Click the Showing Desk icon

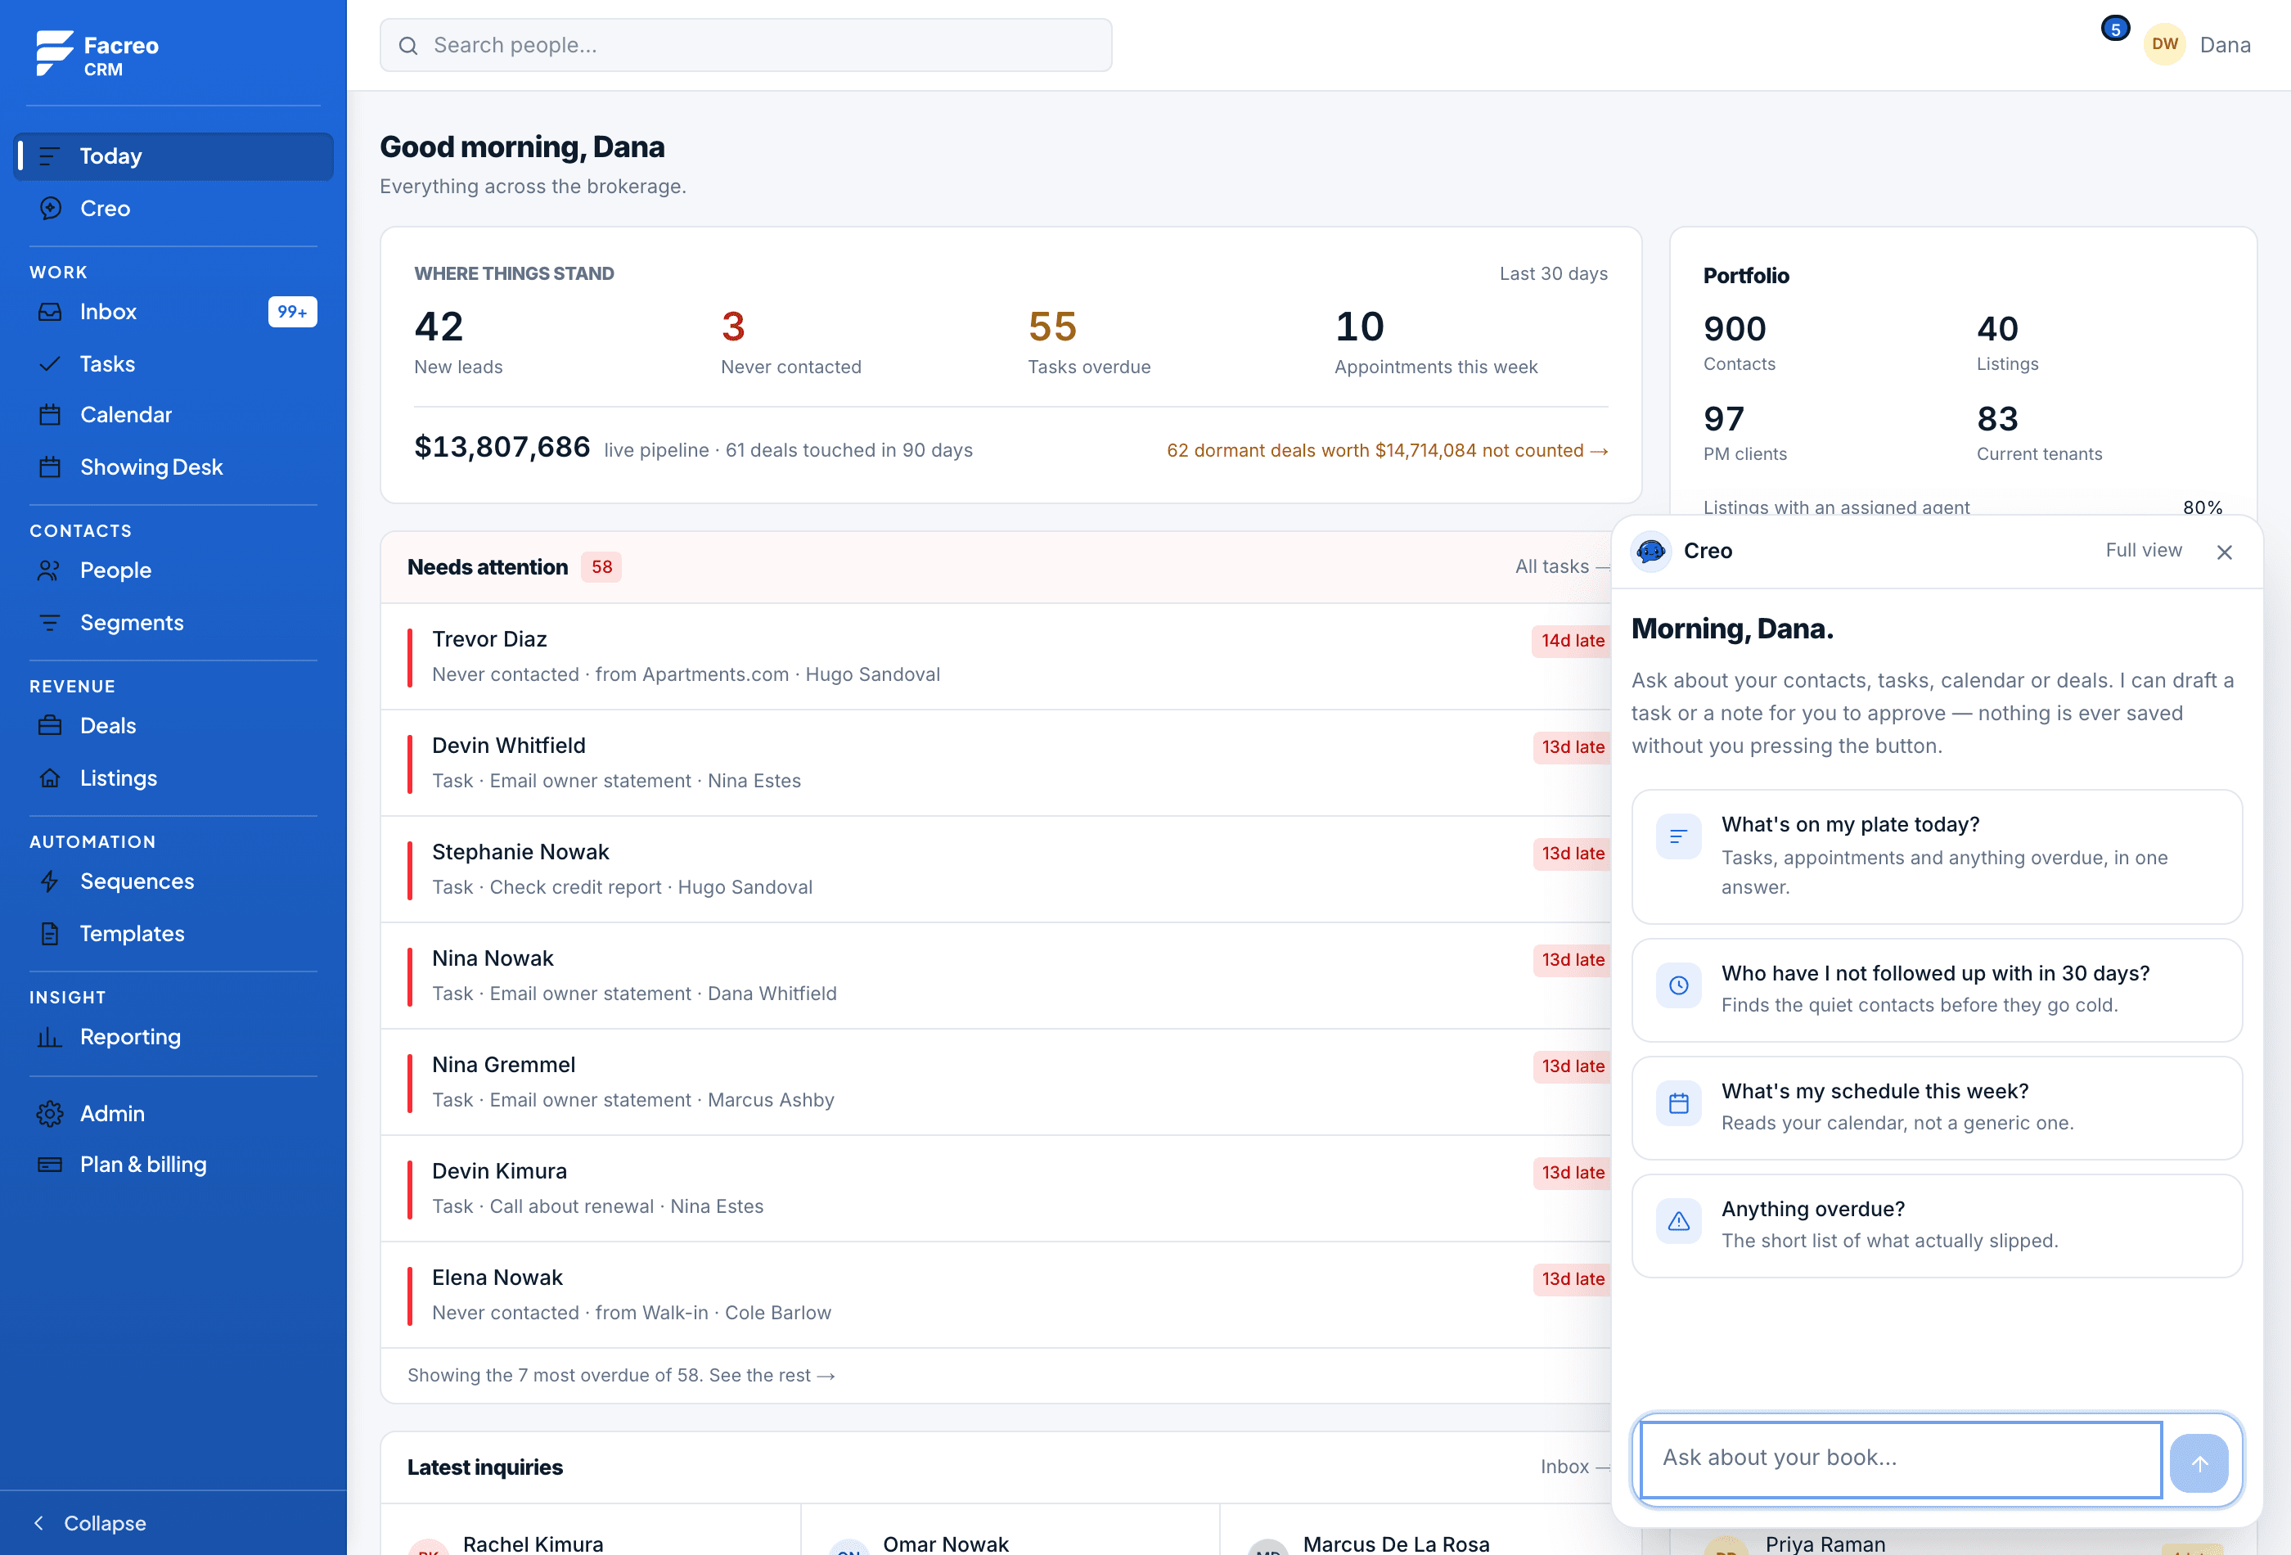[x=49, y=467]
